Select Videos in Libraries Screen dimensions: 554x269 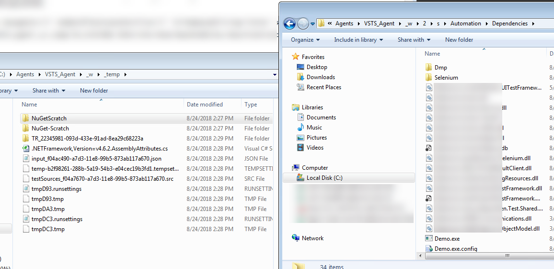click(315, 147)
